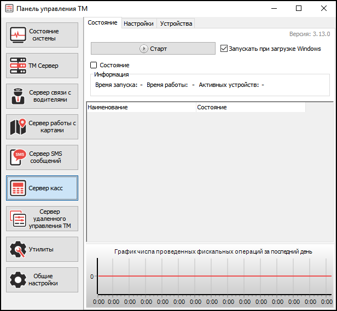Open Состояние системы monitor icon
Viewport: 337px width, 311px height.
point(18,35)
